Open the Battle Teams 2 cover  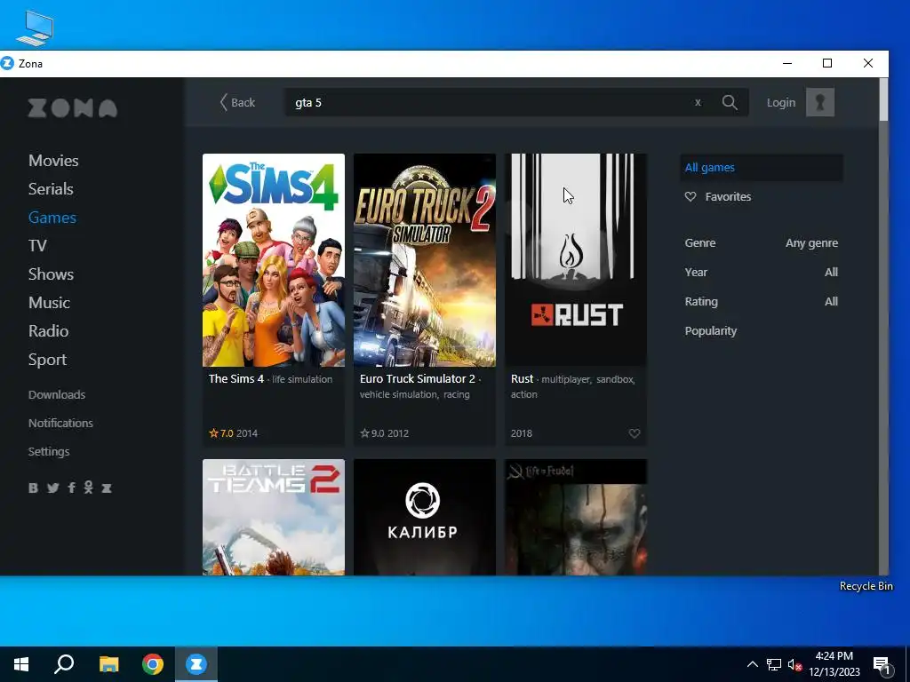pyautogui.click(x=274, y=518)
